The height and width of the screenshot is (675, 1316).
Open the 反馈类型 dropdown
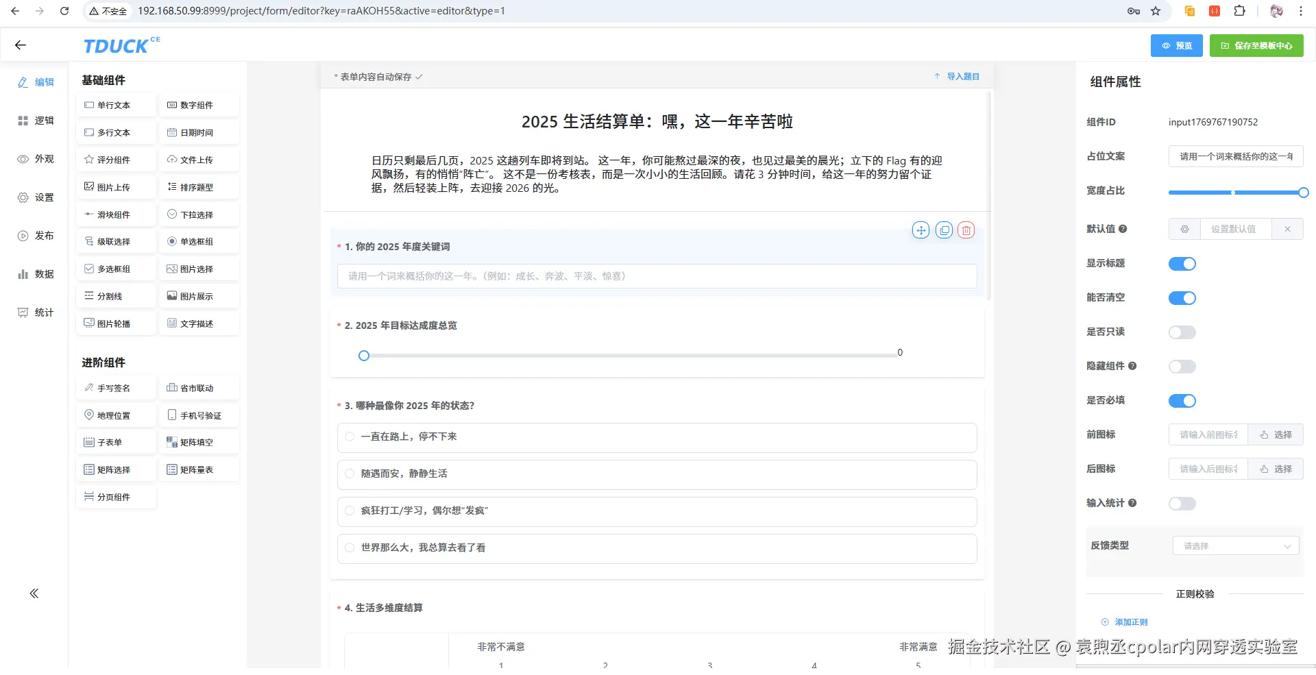[x=1236, y=546]
